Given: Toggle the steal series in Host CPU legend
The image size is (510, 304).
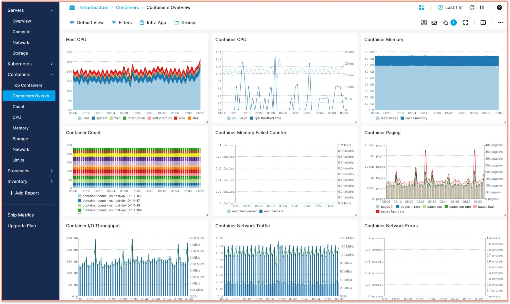Looking at the screenshot, I should pyautogui.click(x=194, y=118).
